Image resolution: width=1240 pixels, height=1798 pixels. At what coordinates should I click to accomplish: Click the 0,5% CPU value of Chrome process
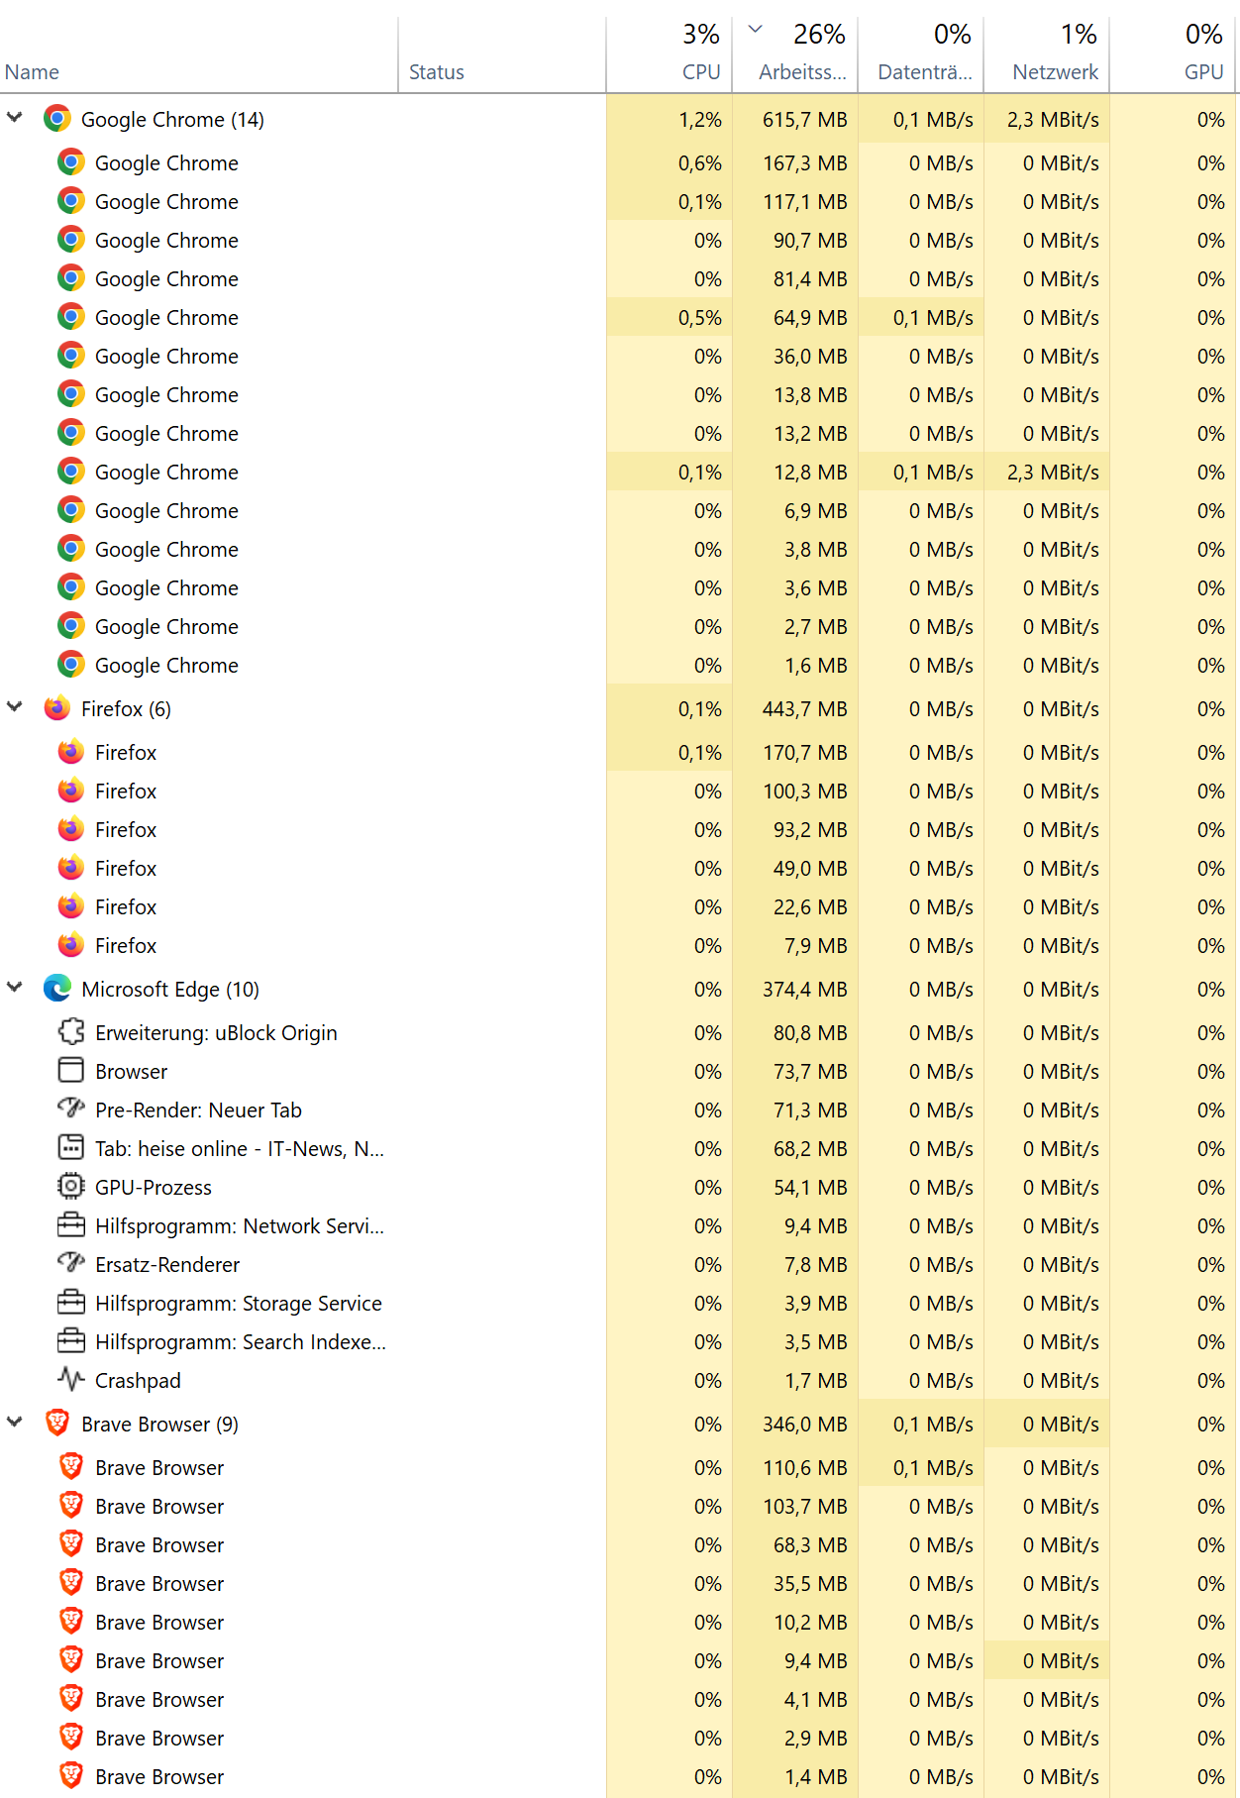pos(699,317)
